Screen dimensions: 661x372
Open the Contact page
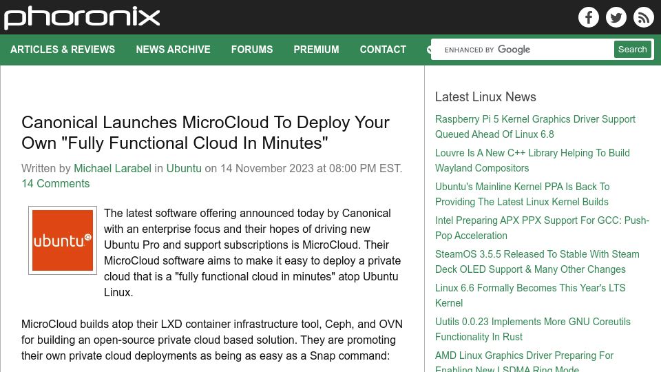(383, 50)
